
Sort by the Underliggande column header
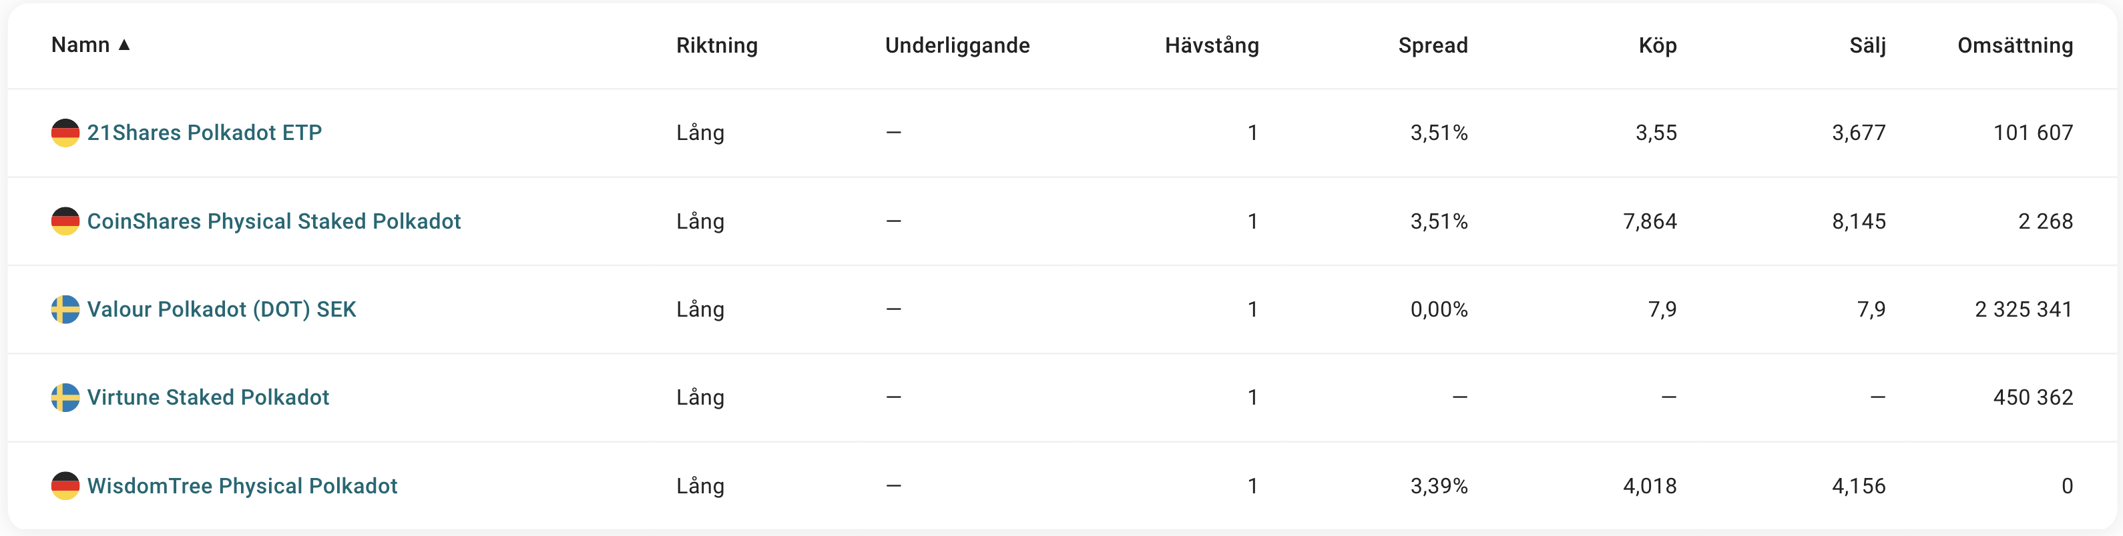point(957,45)
